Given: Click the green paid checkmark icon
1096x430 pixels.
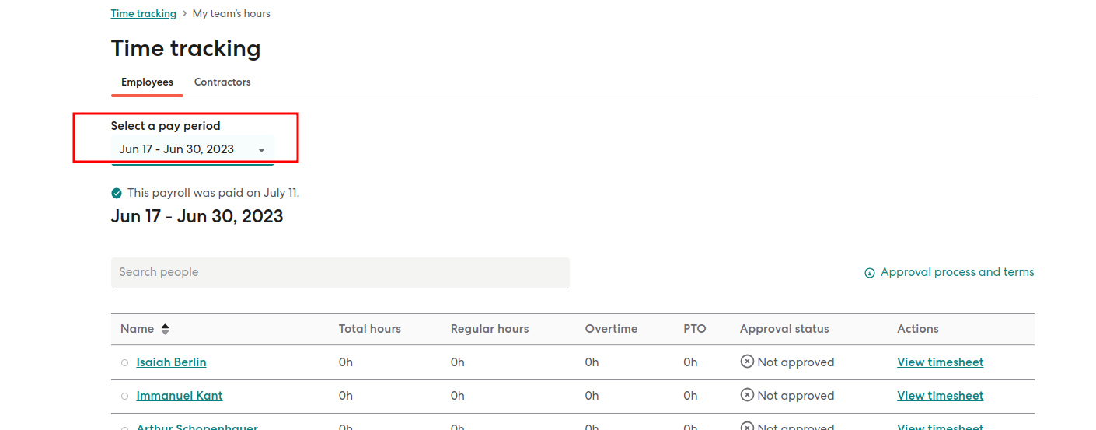Looking at the screenshot, I should click(117, 193).
